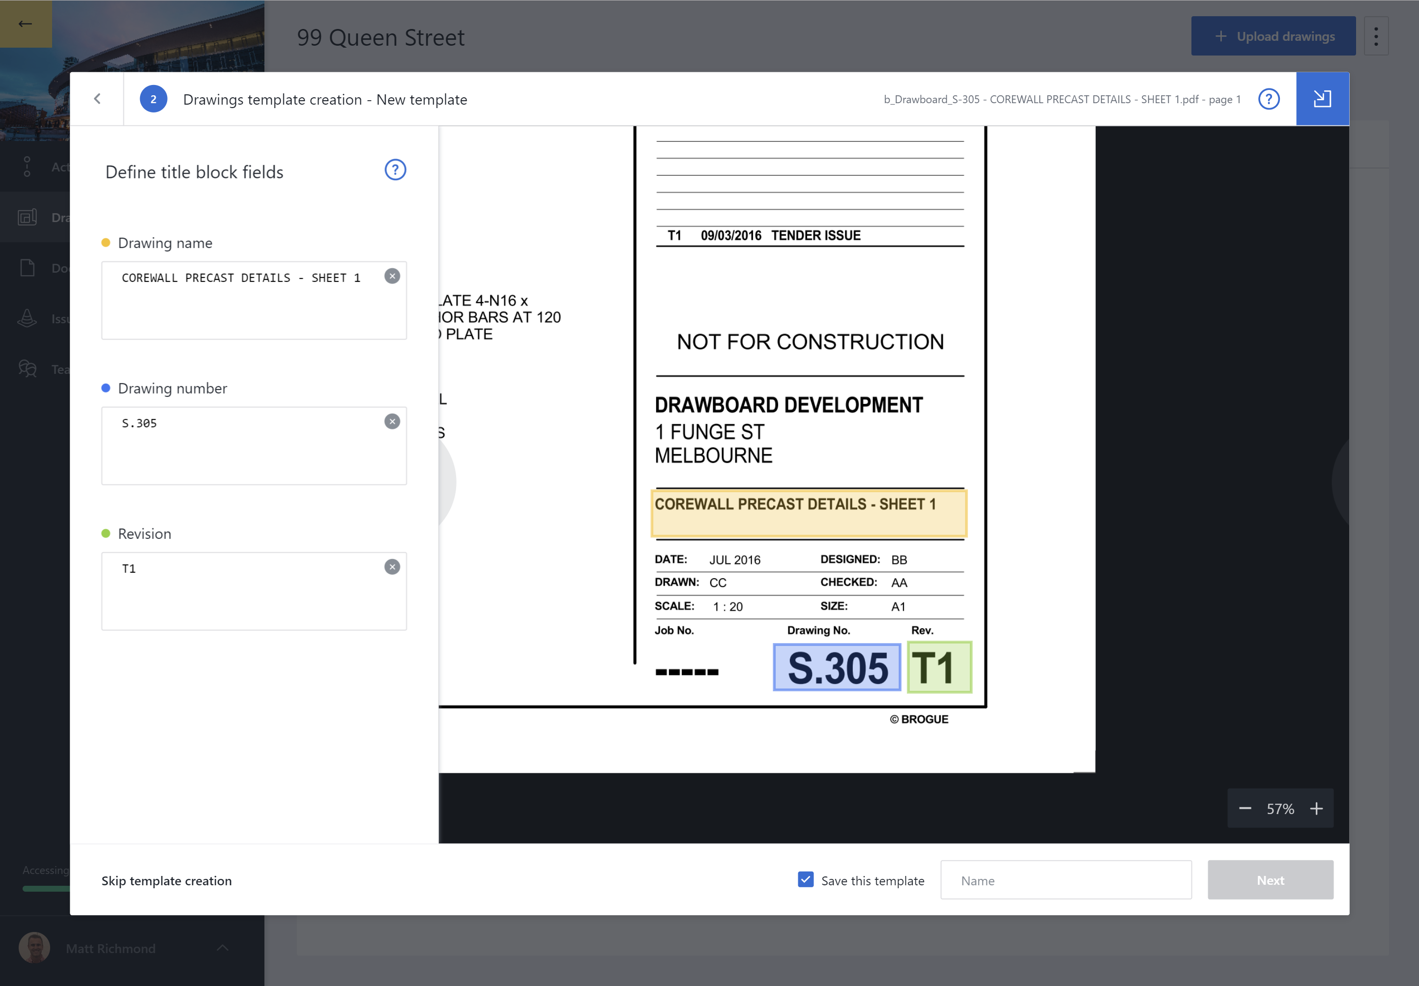Select blue S.305 drawing number highlight
1419x986 pixels.
point(836,667)
